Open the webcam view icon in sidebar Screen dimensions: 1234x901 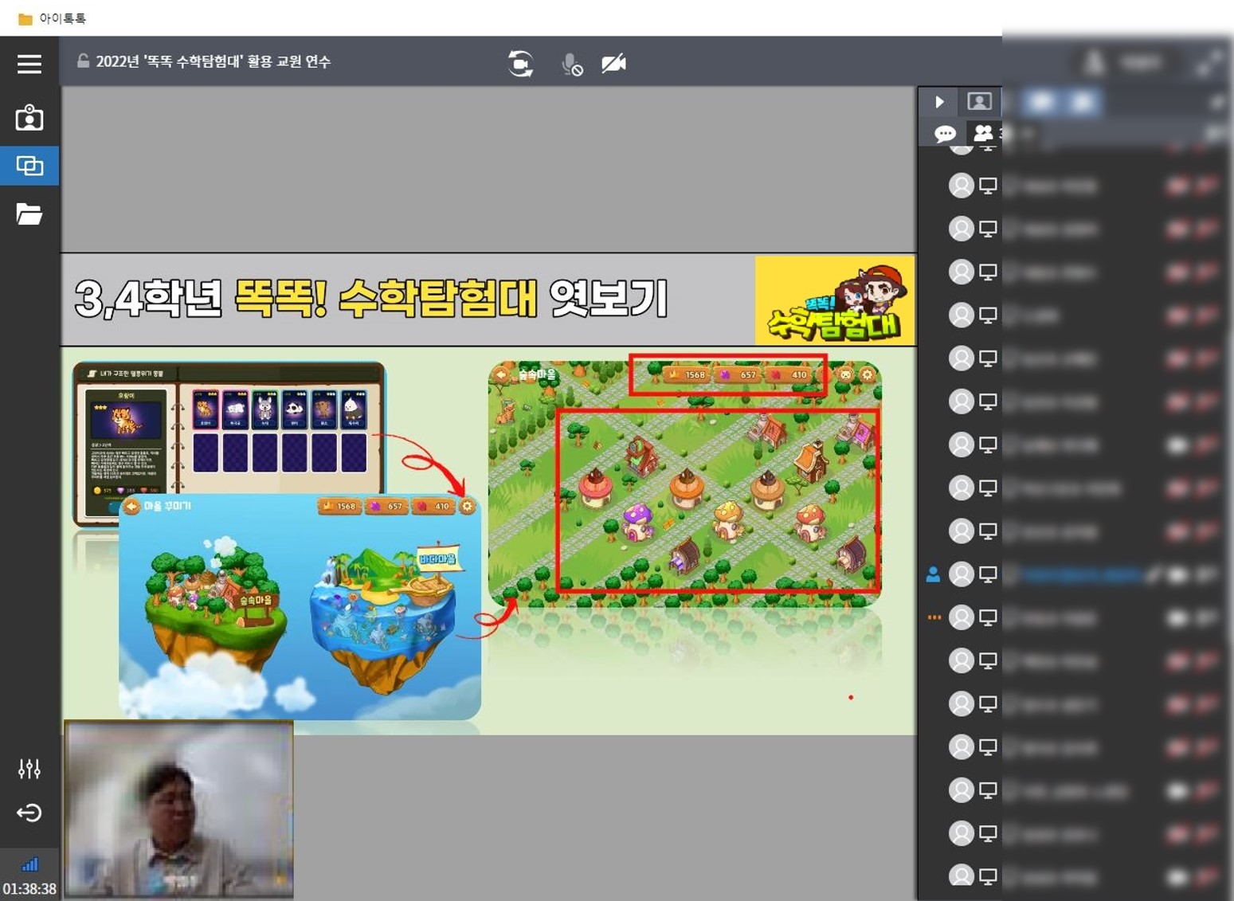29,118
